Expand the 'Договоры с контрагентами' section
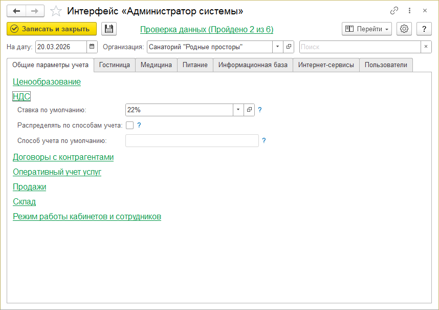The width and height of the screenshot is (439, 310). point(63,157)
